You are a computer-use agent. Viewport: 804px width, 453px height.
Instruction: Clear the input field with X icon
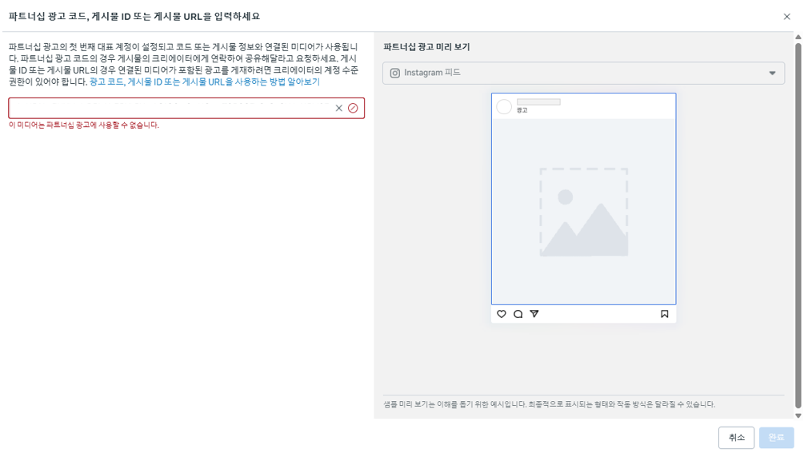[x=339, y=109]
